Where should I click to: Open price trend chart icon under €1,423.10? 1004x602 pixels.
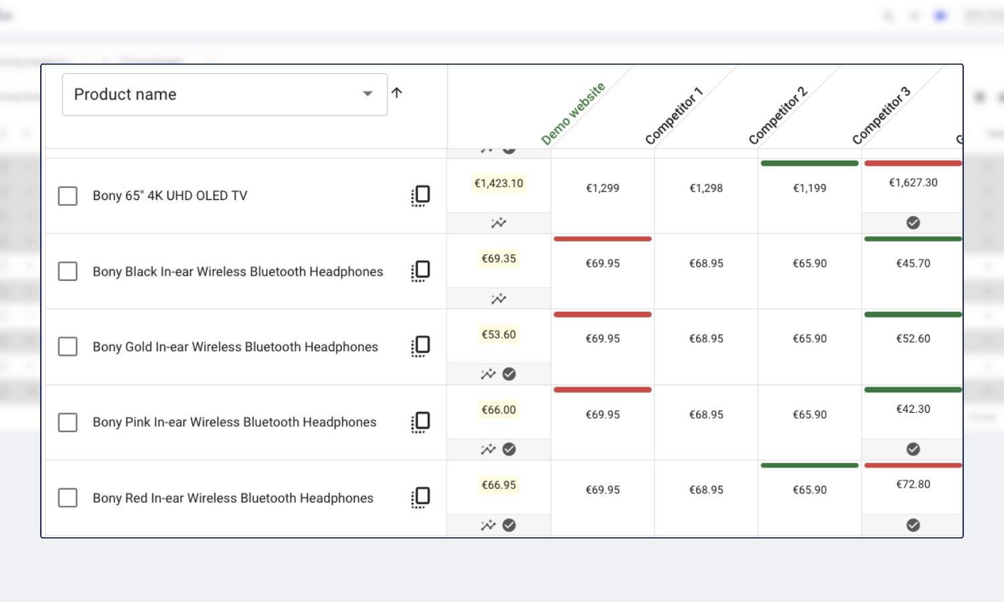(499, 223)
